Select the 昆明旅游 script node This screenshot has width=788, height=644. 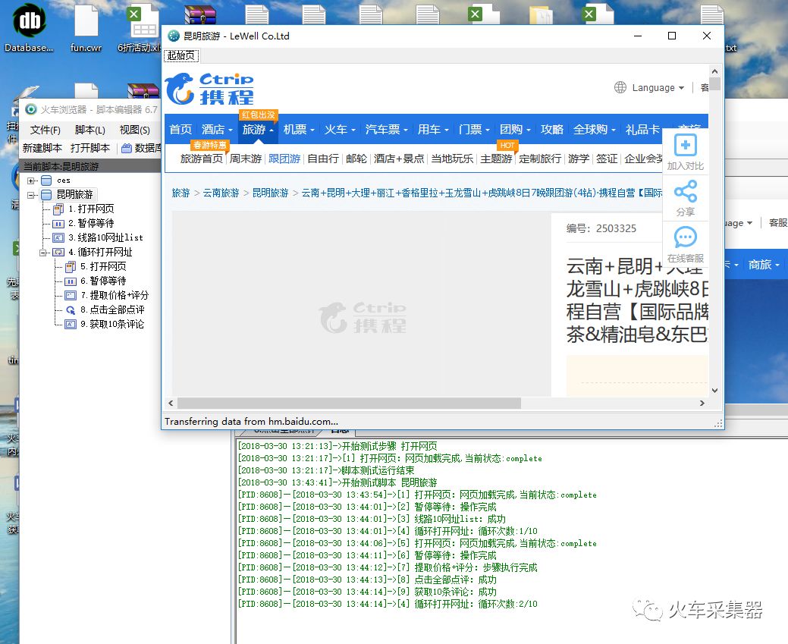point(74,194)
